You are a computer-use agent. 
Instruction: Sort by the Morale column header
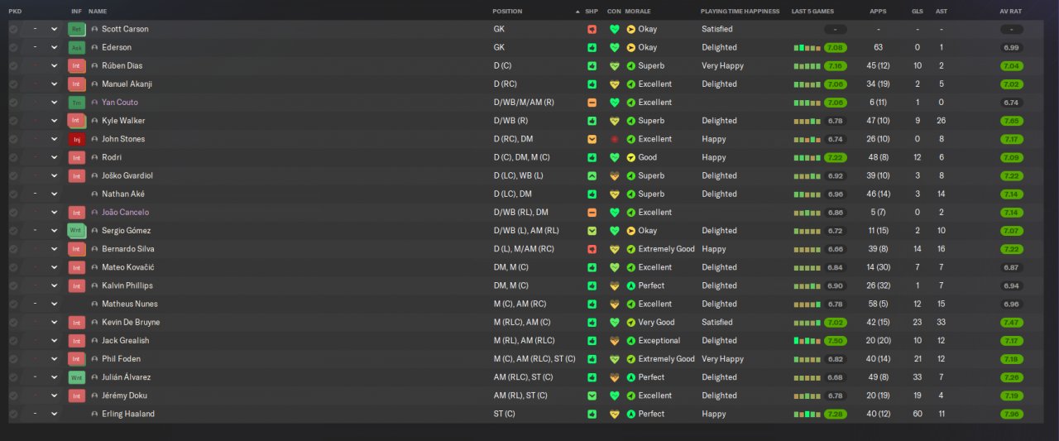coord(637,12)
